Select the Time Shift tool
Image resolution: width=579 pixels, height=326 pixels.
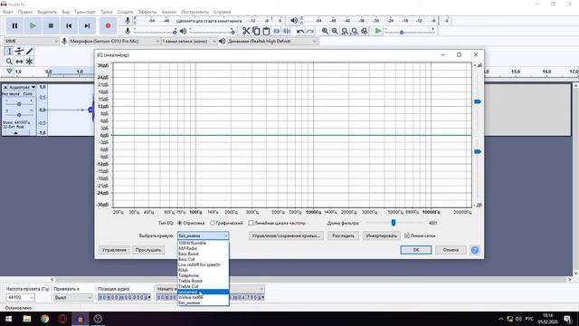[19, 62]
